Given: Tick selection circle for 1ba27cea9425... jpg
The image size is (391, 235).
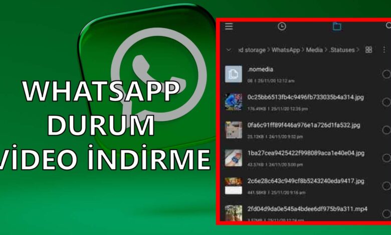Looking at the screenshot, I should click(386, 158).
